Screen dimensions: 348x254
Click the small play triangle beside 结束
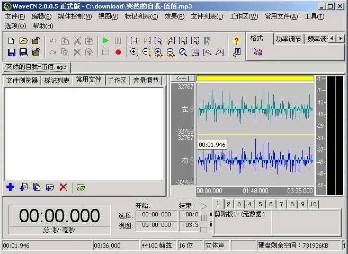click(x=204, y=206)
